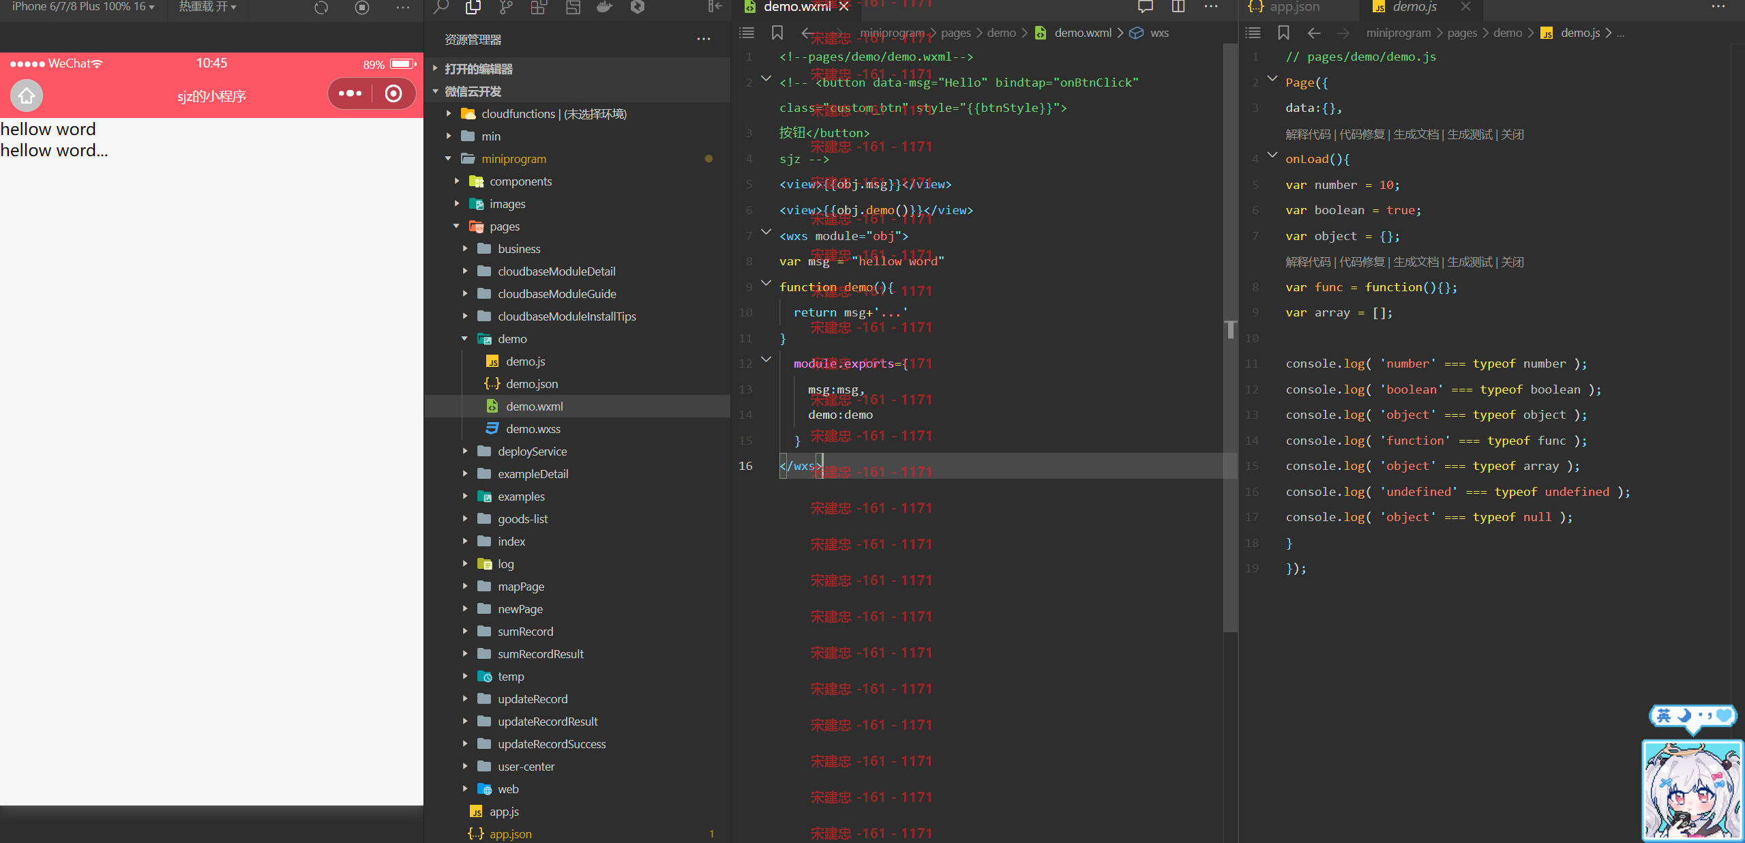Tap the three-dot capsule menu in simulator
The image size is (1745, 843).
350,93
